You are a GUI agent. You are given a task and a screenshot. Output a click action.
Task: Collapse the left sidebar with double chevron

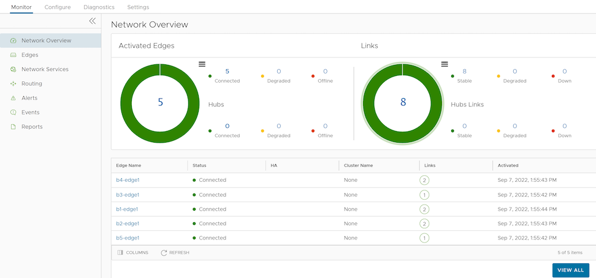93,21
